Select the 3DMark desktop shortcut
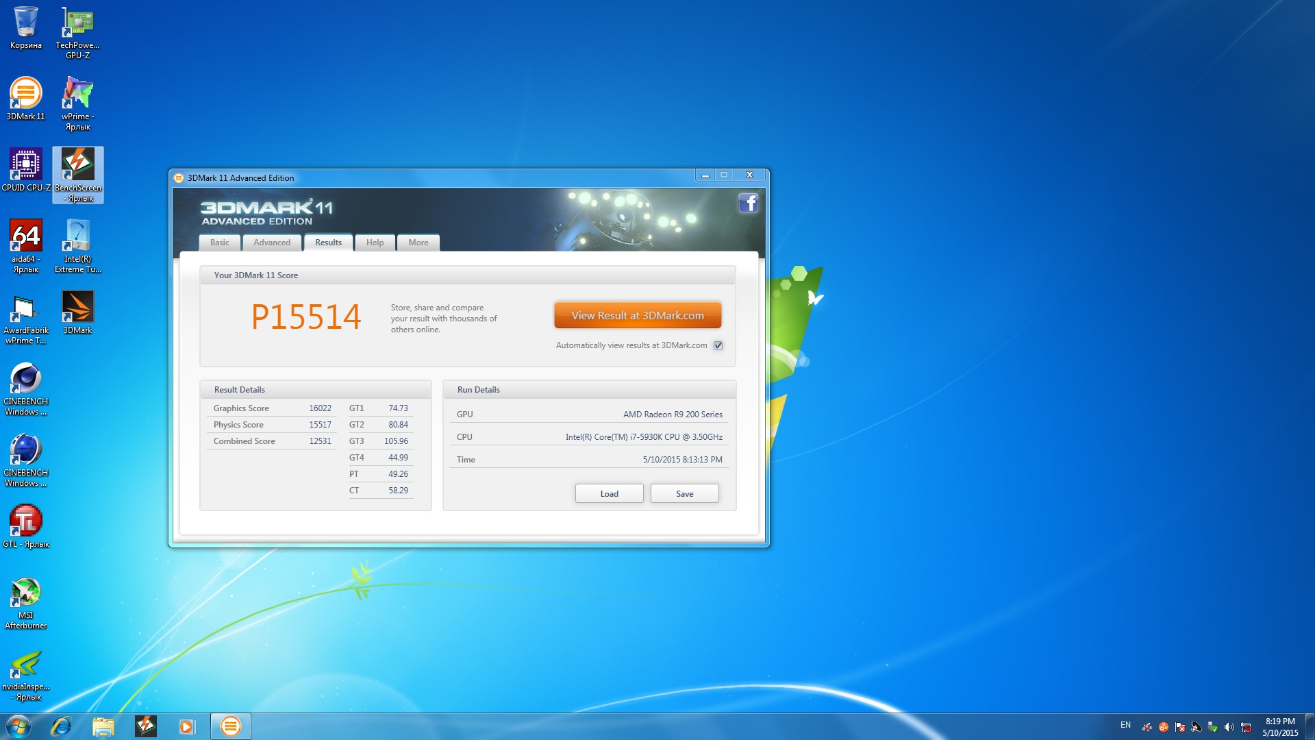 (77, 312)
